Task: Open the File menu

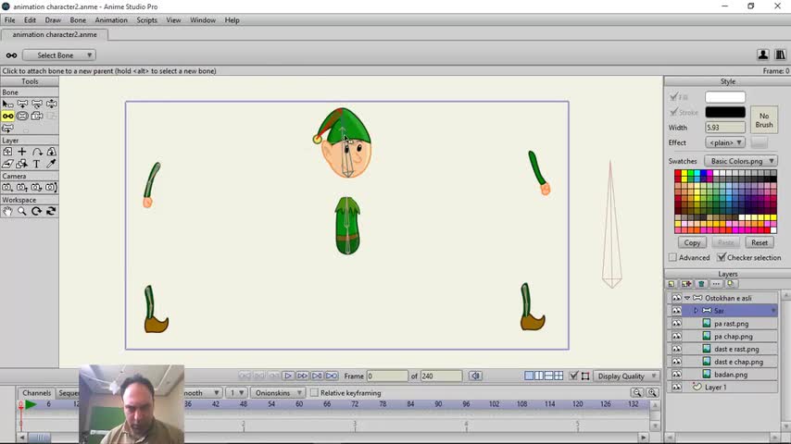Action: point(9,20)
